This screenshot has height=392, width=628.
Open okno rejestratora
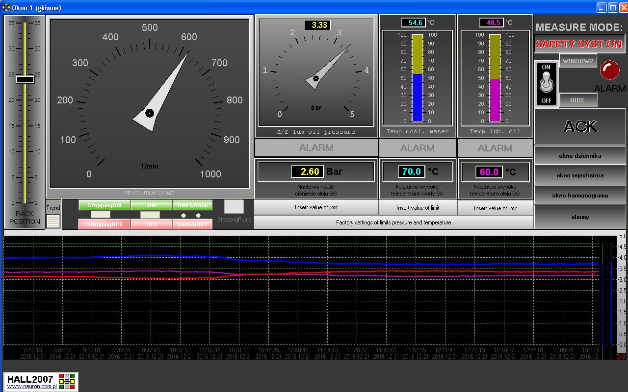coord(580,175)
